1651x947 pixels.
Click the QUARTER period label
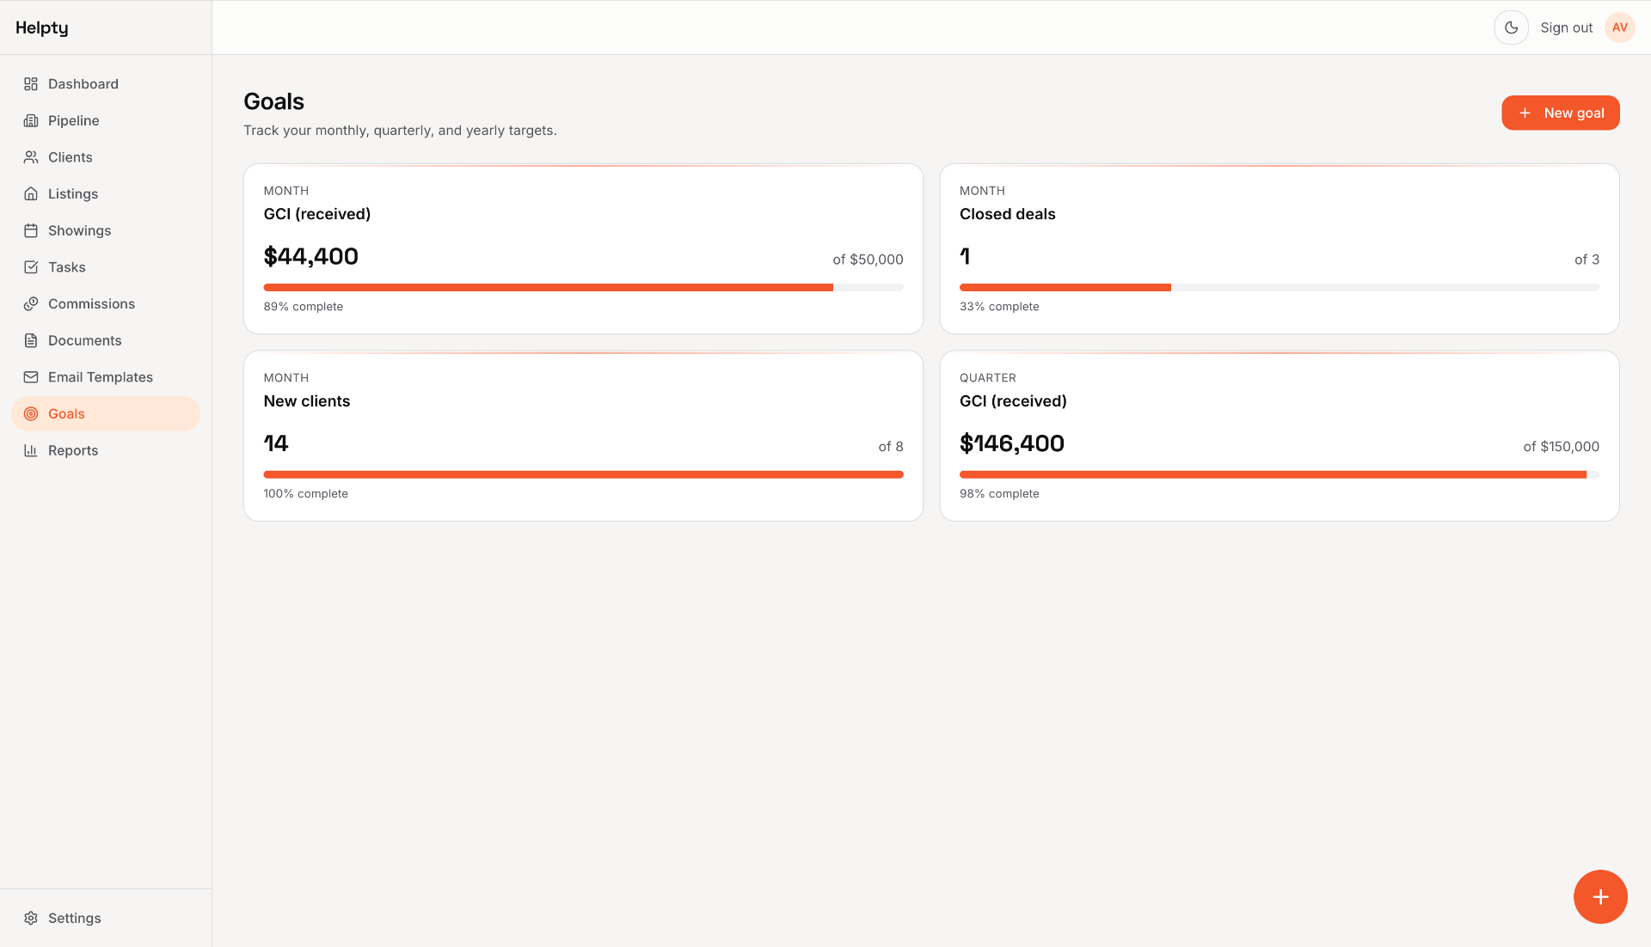tap(988, 378)
